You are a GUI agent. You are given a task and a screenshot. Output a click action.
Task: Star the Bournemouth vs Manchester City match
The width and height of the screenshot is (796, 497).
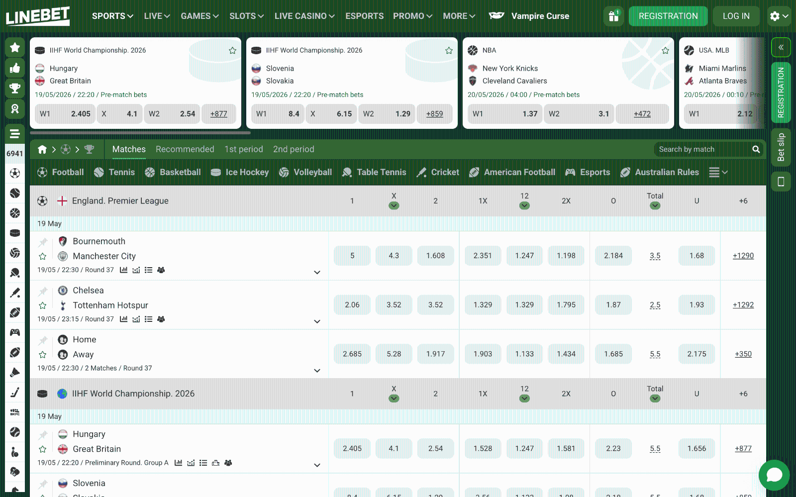coord(43,256)
